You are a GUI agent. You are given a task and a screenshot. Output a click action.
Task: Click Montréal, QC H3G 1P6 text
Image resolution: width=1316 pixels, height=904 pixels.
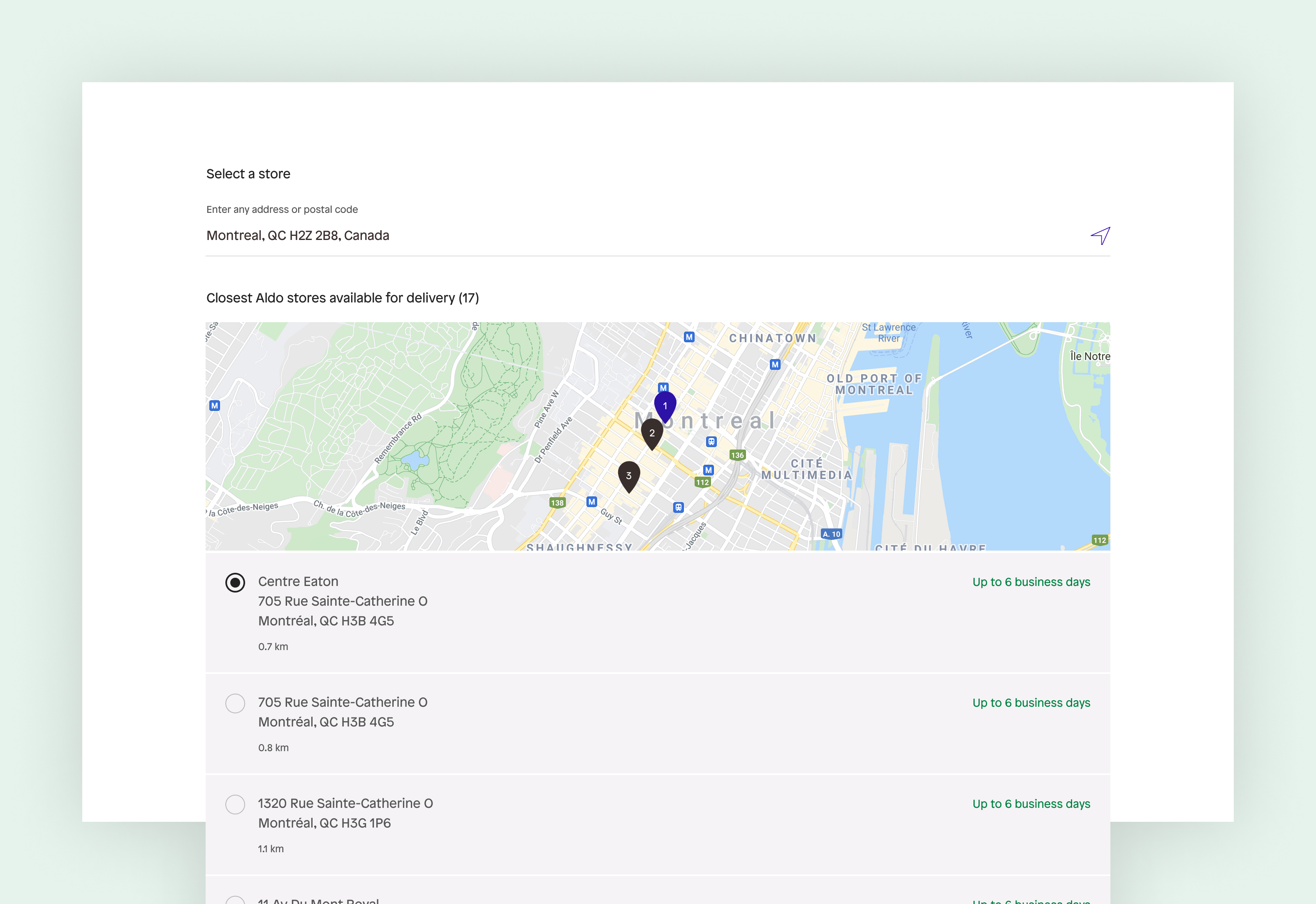click(324, 823)
